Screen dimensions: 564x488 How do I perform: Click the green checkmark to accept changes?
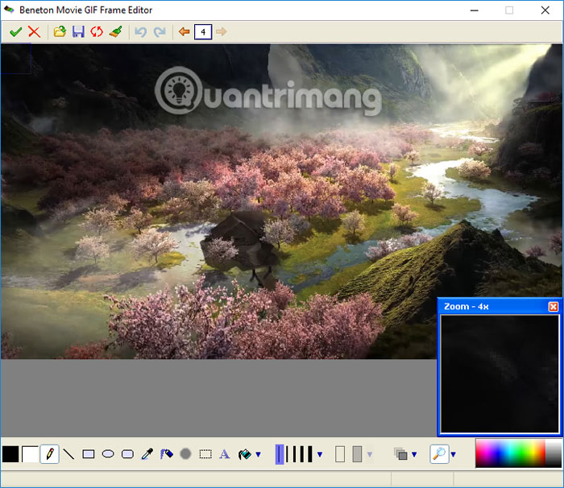[x=15, y=31]
